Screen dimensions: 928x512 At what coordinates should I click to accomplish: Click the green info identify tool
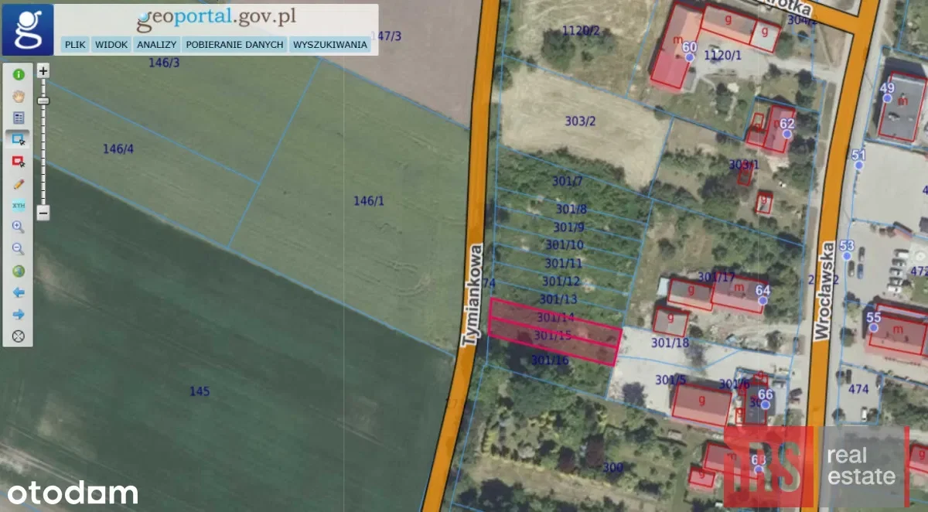(x=19, y=75)
